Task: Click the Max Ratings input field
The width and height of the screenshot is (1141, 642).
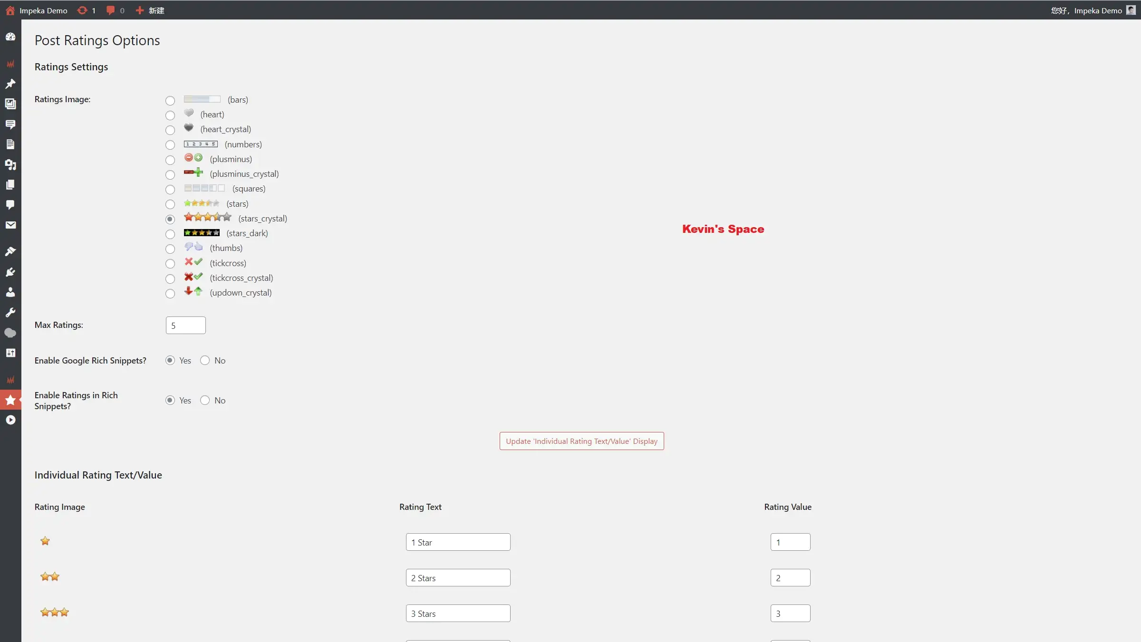Action: tap(185, 326)
